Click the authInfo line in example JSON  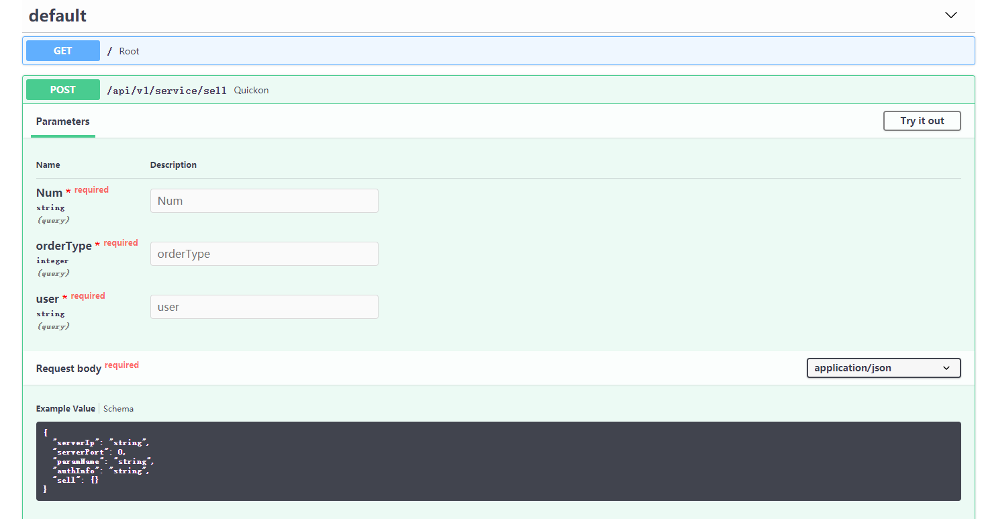[x=101, y=471]
